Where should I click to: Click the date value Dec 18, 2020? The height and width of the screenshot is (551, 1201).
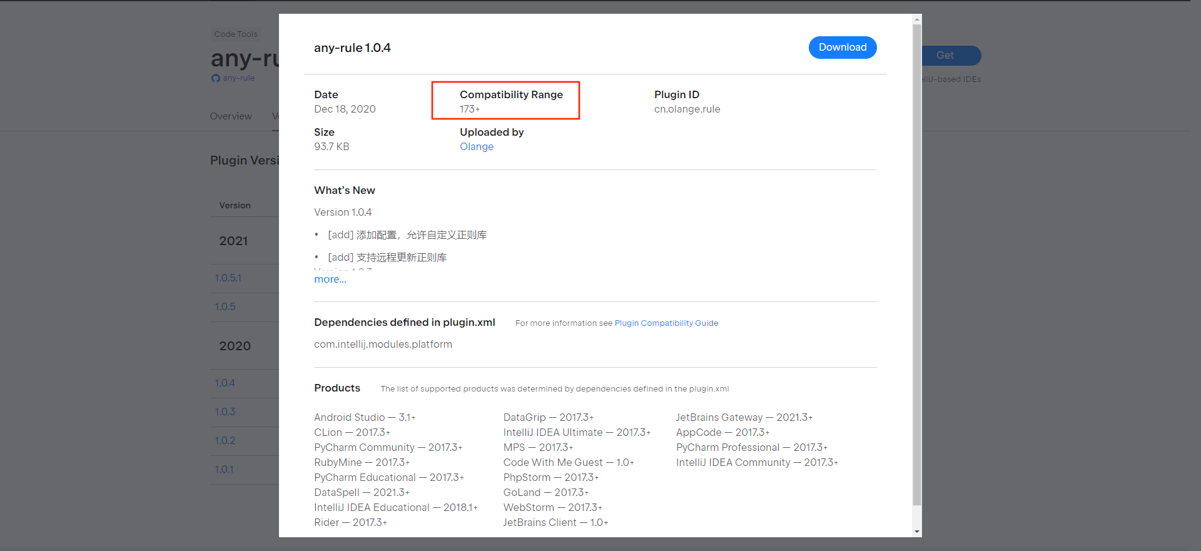pos(345,109)
